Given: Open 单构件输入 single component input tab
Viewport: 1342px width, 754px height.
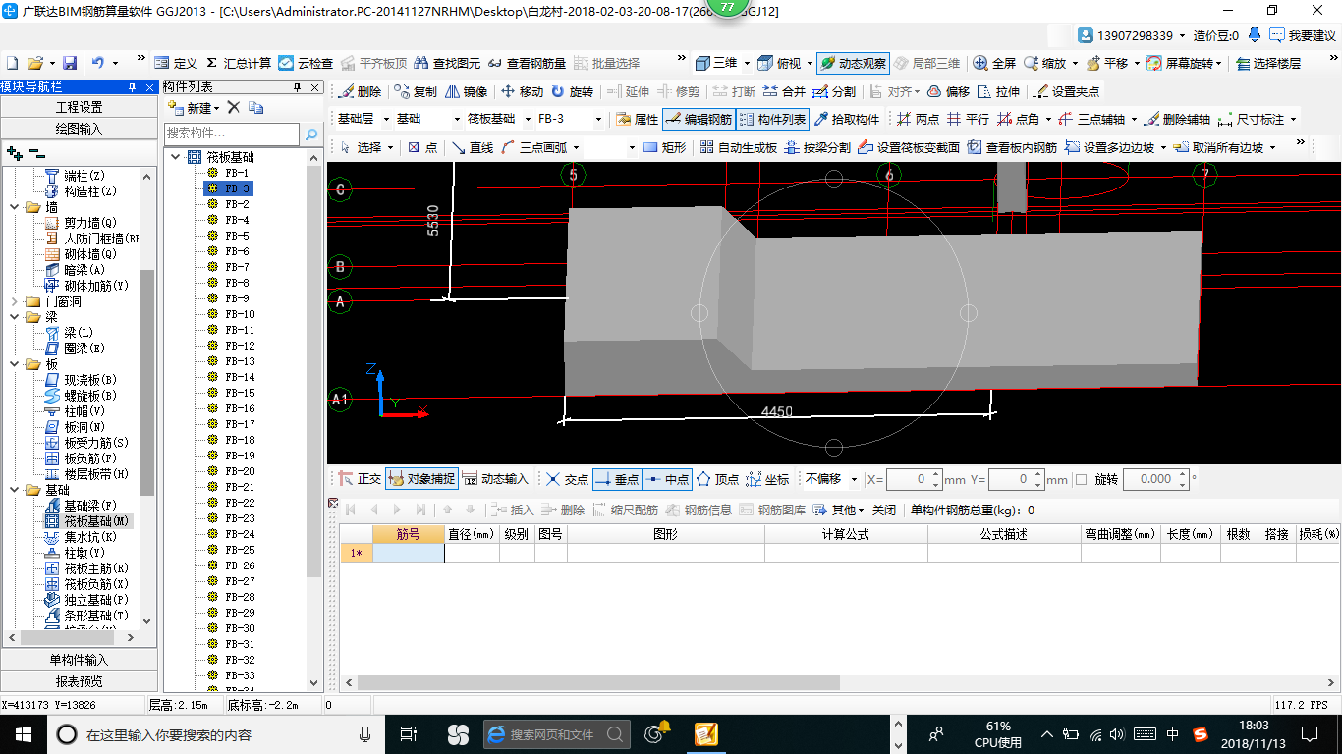Looking at the screenshot, I should point(79,660).
